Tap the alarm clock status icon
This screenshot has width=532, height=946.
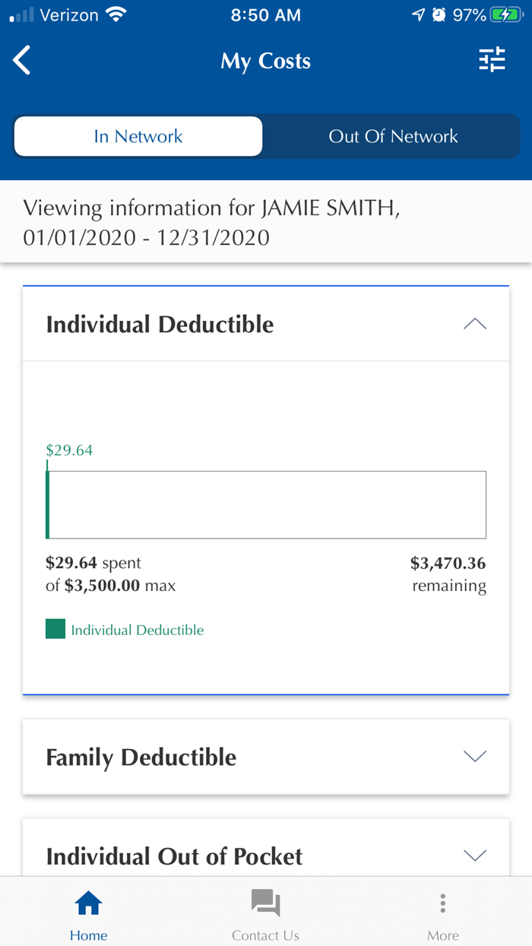[439, 14]
